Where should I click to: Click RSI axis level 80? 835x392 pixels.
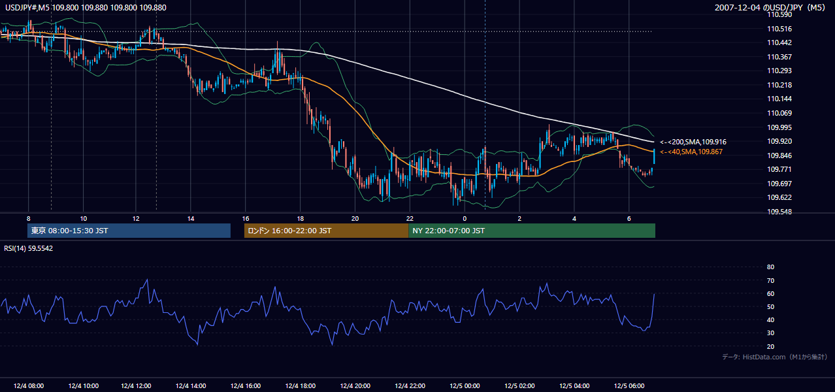click(771, 267)
